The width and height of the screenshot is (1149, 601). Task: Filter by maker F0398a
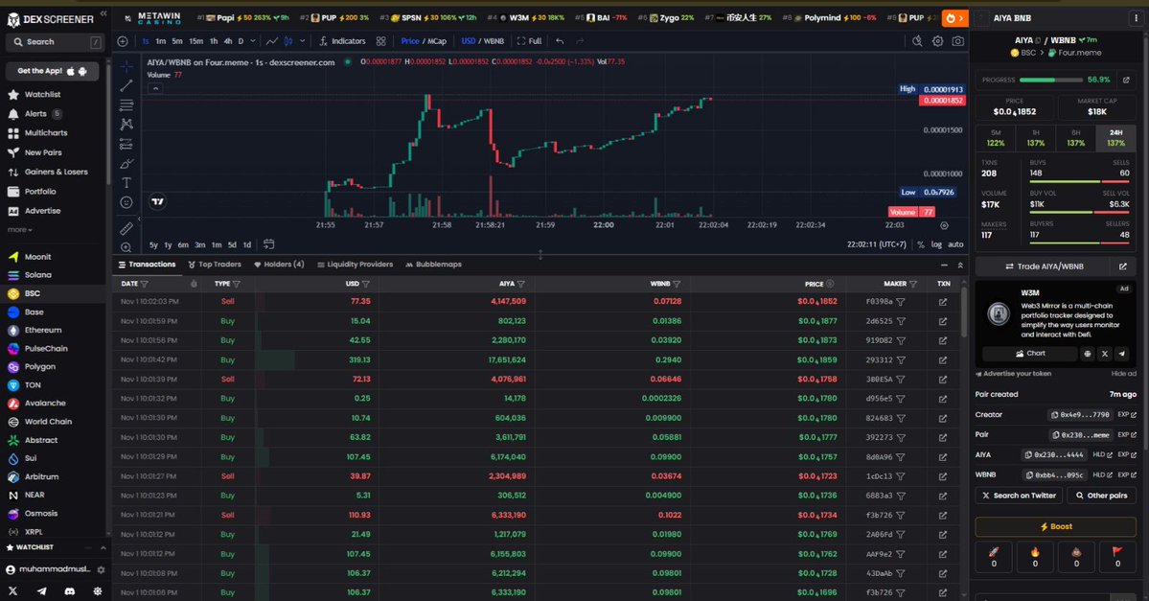point(901,301)
